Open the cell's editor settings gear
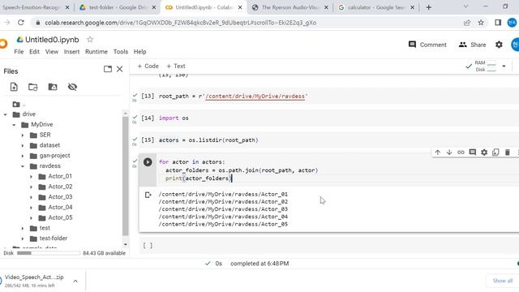Viewport: 519px width, 292px height. [x=484, y=152]
